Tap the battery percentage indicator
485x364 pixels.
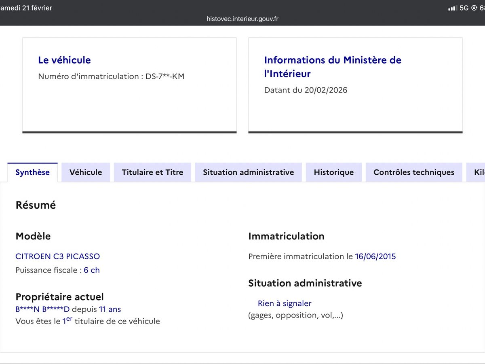click(x=483, y=7)
